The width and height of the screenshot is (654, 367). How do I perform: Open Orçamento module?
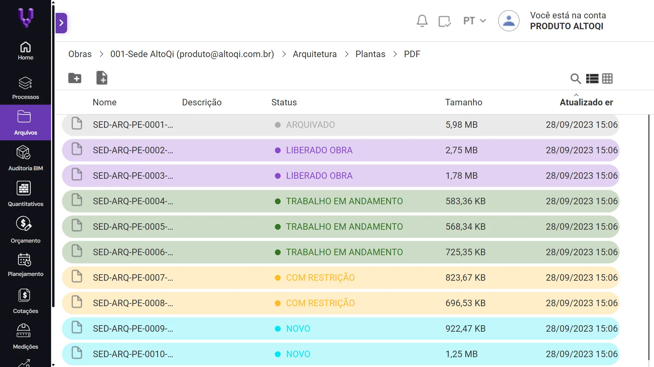coord(26,230)
